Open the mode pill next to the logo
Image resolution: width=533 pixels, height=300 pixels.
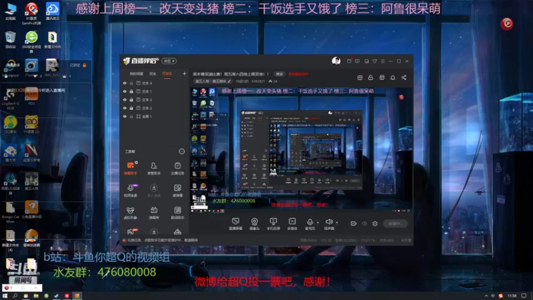[x=169, y=61]
